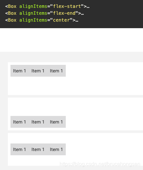Click middle Item 1 in top-aligned demo box
The image size is (143, 170).
tap(38, 71)
